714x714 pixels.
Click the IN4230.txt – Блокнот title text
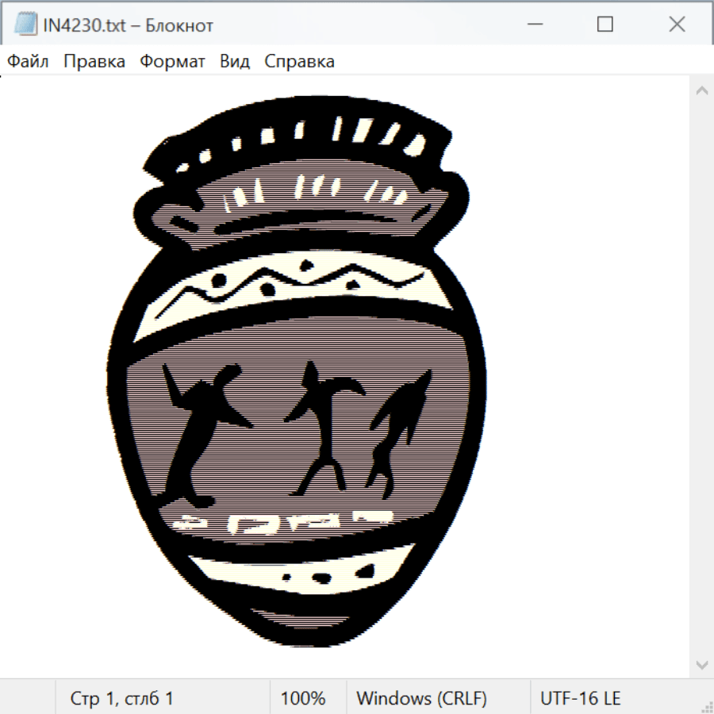(128, 25)
